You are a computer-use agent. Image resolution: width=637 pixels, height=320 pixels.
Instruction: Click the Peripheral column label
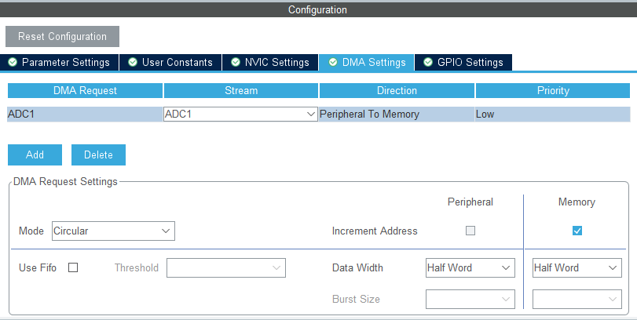point(470,202)
